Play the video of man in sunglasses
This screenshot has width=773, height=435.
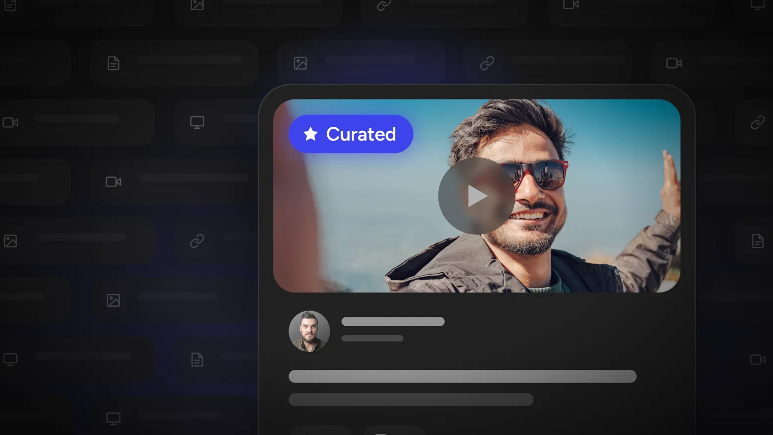click(x=476, y=196)
